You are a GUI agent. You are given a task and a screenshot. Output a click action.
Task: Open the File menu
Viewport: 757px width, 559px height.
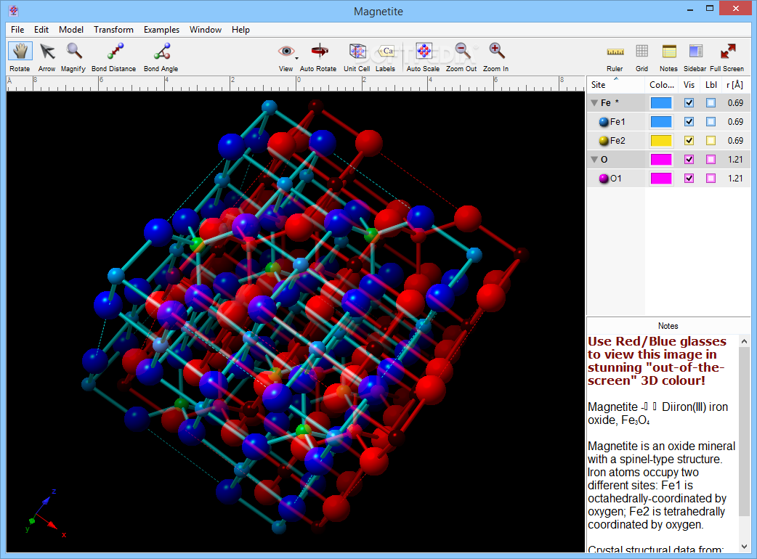click(17, 30)
